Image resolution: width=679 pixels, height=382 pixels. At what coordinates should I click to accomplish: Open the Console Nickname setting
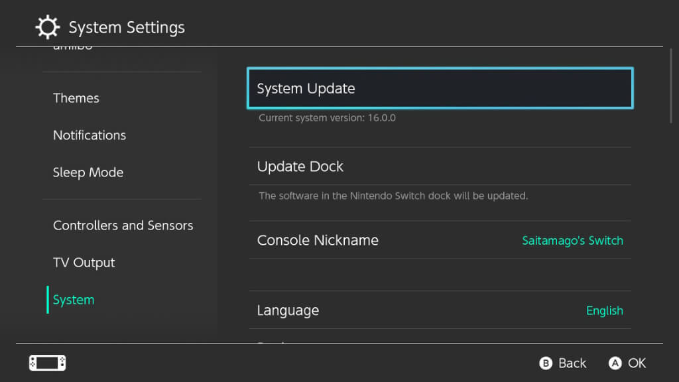point(318,240)
